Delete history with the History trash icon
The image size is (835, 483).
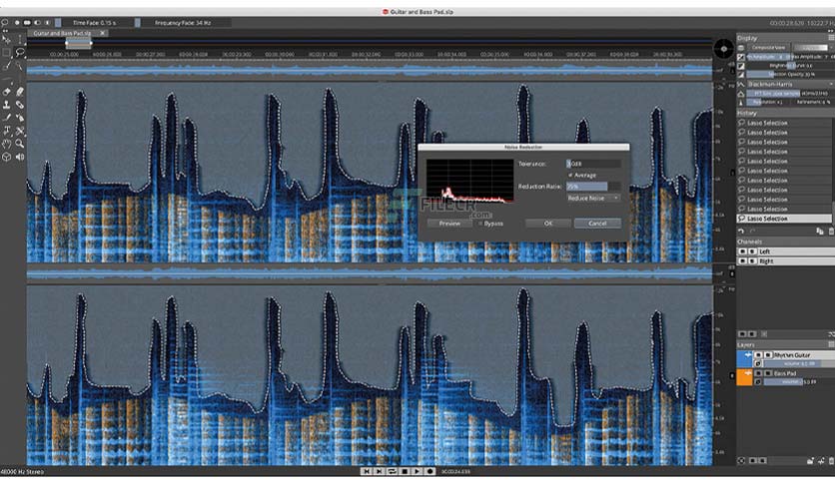click(x=831, y=231)
